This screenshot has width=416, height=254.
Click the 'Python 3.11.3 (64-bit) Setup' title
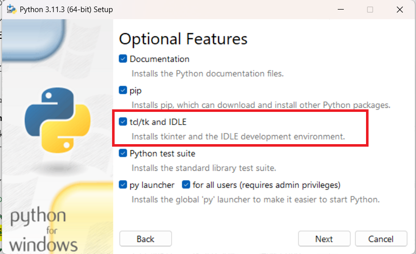66,10
